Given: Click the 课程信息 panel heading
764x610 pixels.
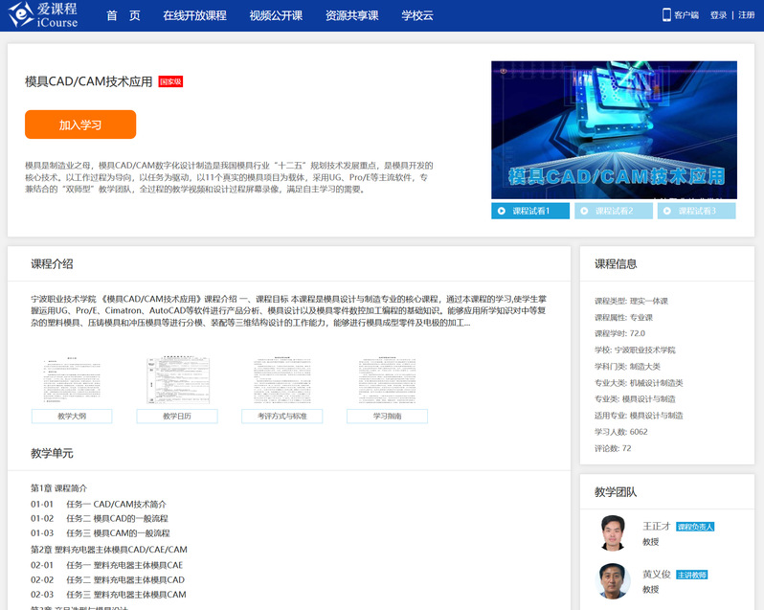Looking at the screenshot, I should tap(616, 264).
